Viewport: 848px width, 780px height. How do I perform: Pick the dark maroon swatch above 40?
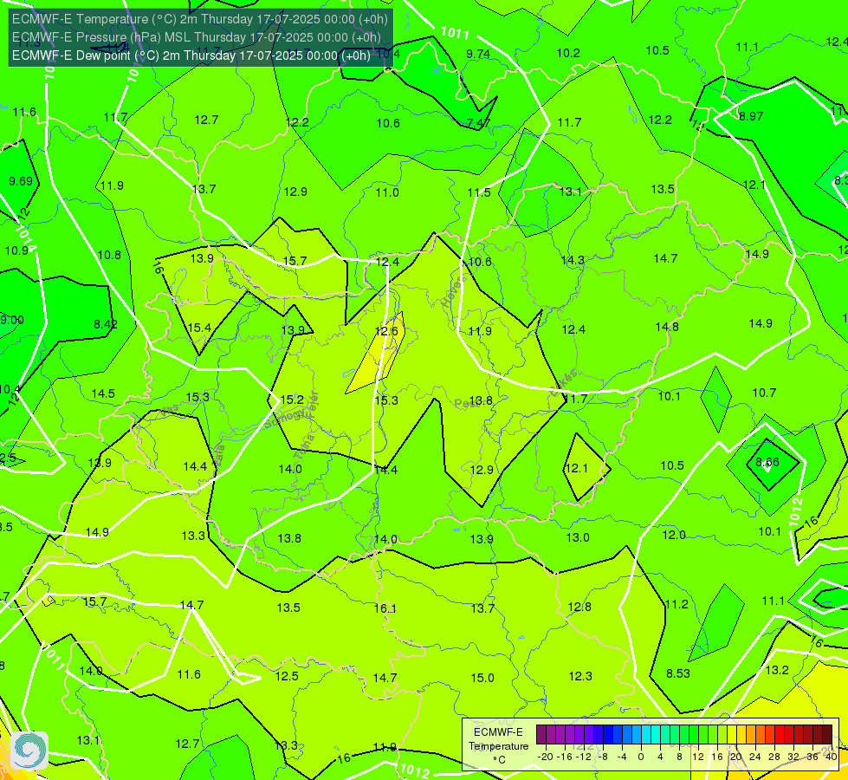pos(827,735)
